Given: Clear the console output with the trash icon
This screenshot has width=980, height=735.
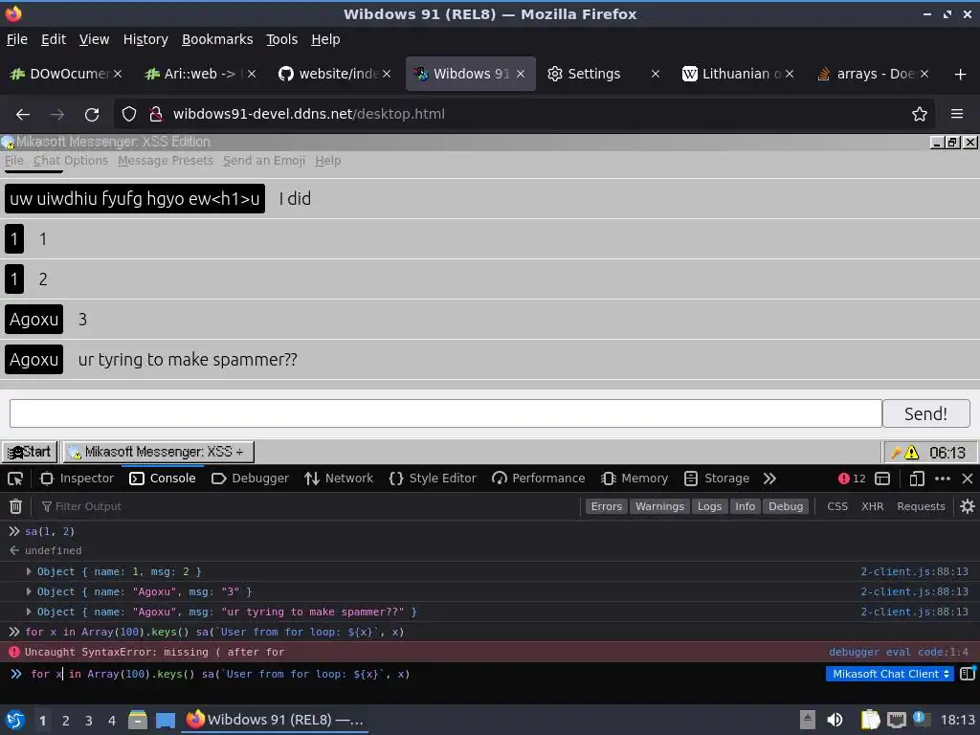Looking at the screenshot, I should click(x=15, y=506).
